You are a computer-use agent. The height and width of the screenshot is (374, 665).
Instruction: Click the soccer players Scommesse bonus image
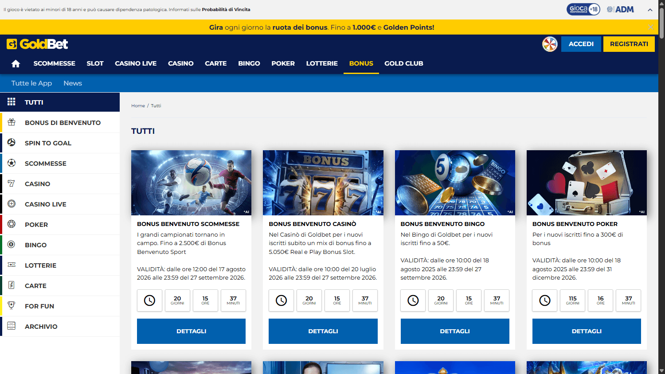click(191, 183)
